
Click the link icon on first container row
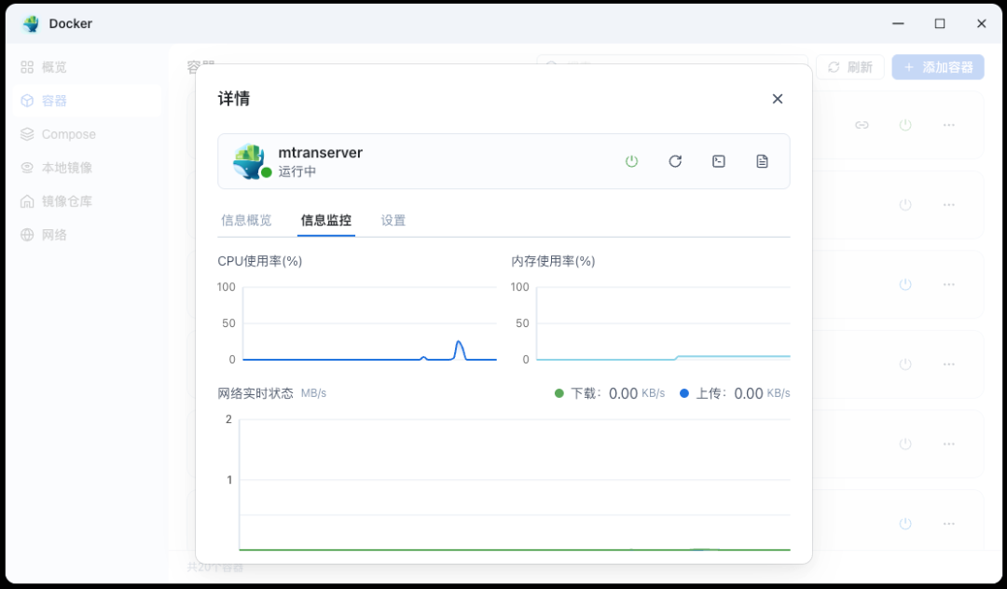point(862,125)
